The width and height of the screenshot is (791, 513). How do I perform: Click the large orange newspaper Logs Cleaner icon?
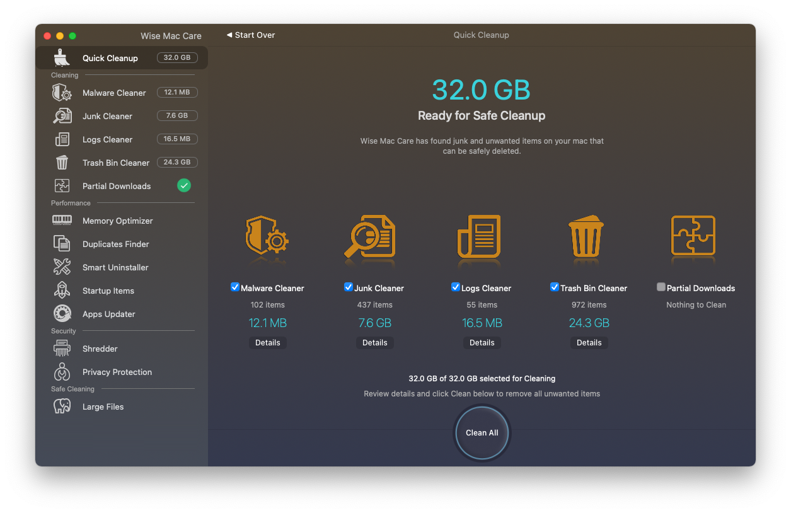tap(479, 237)
